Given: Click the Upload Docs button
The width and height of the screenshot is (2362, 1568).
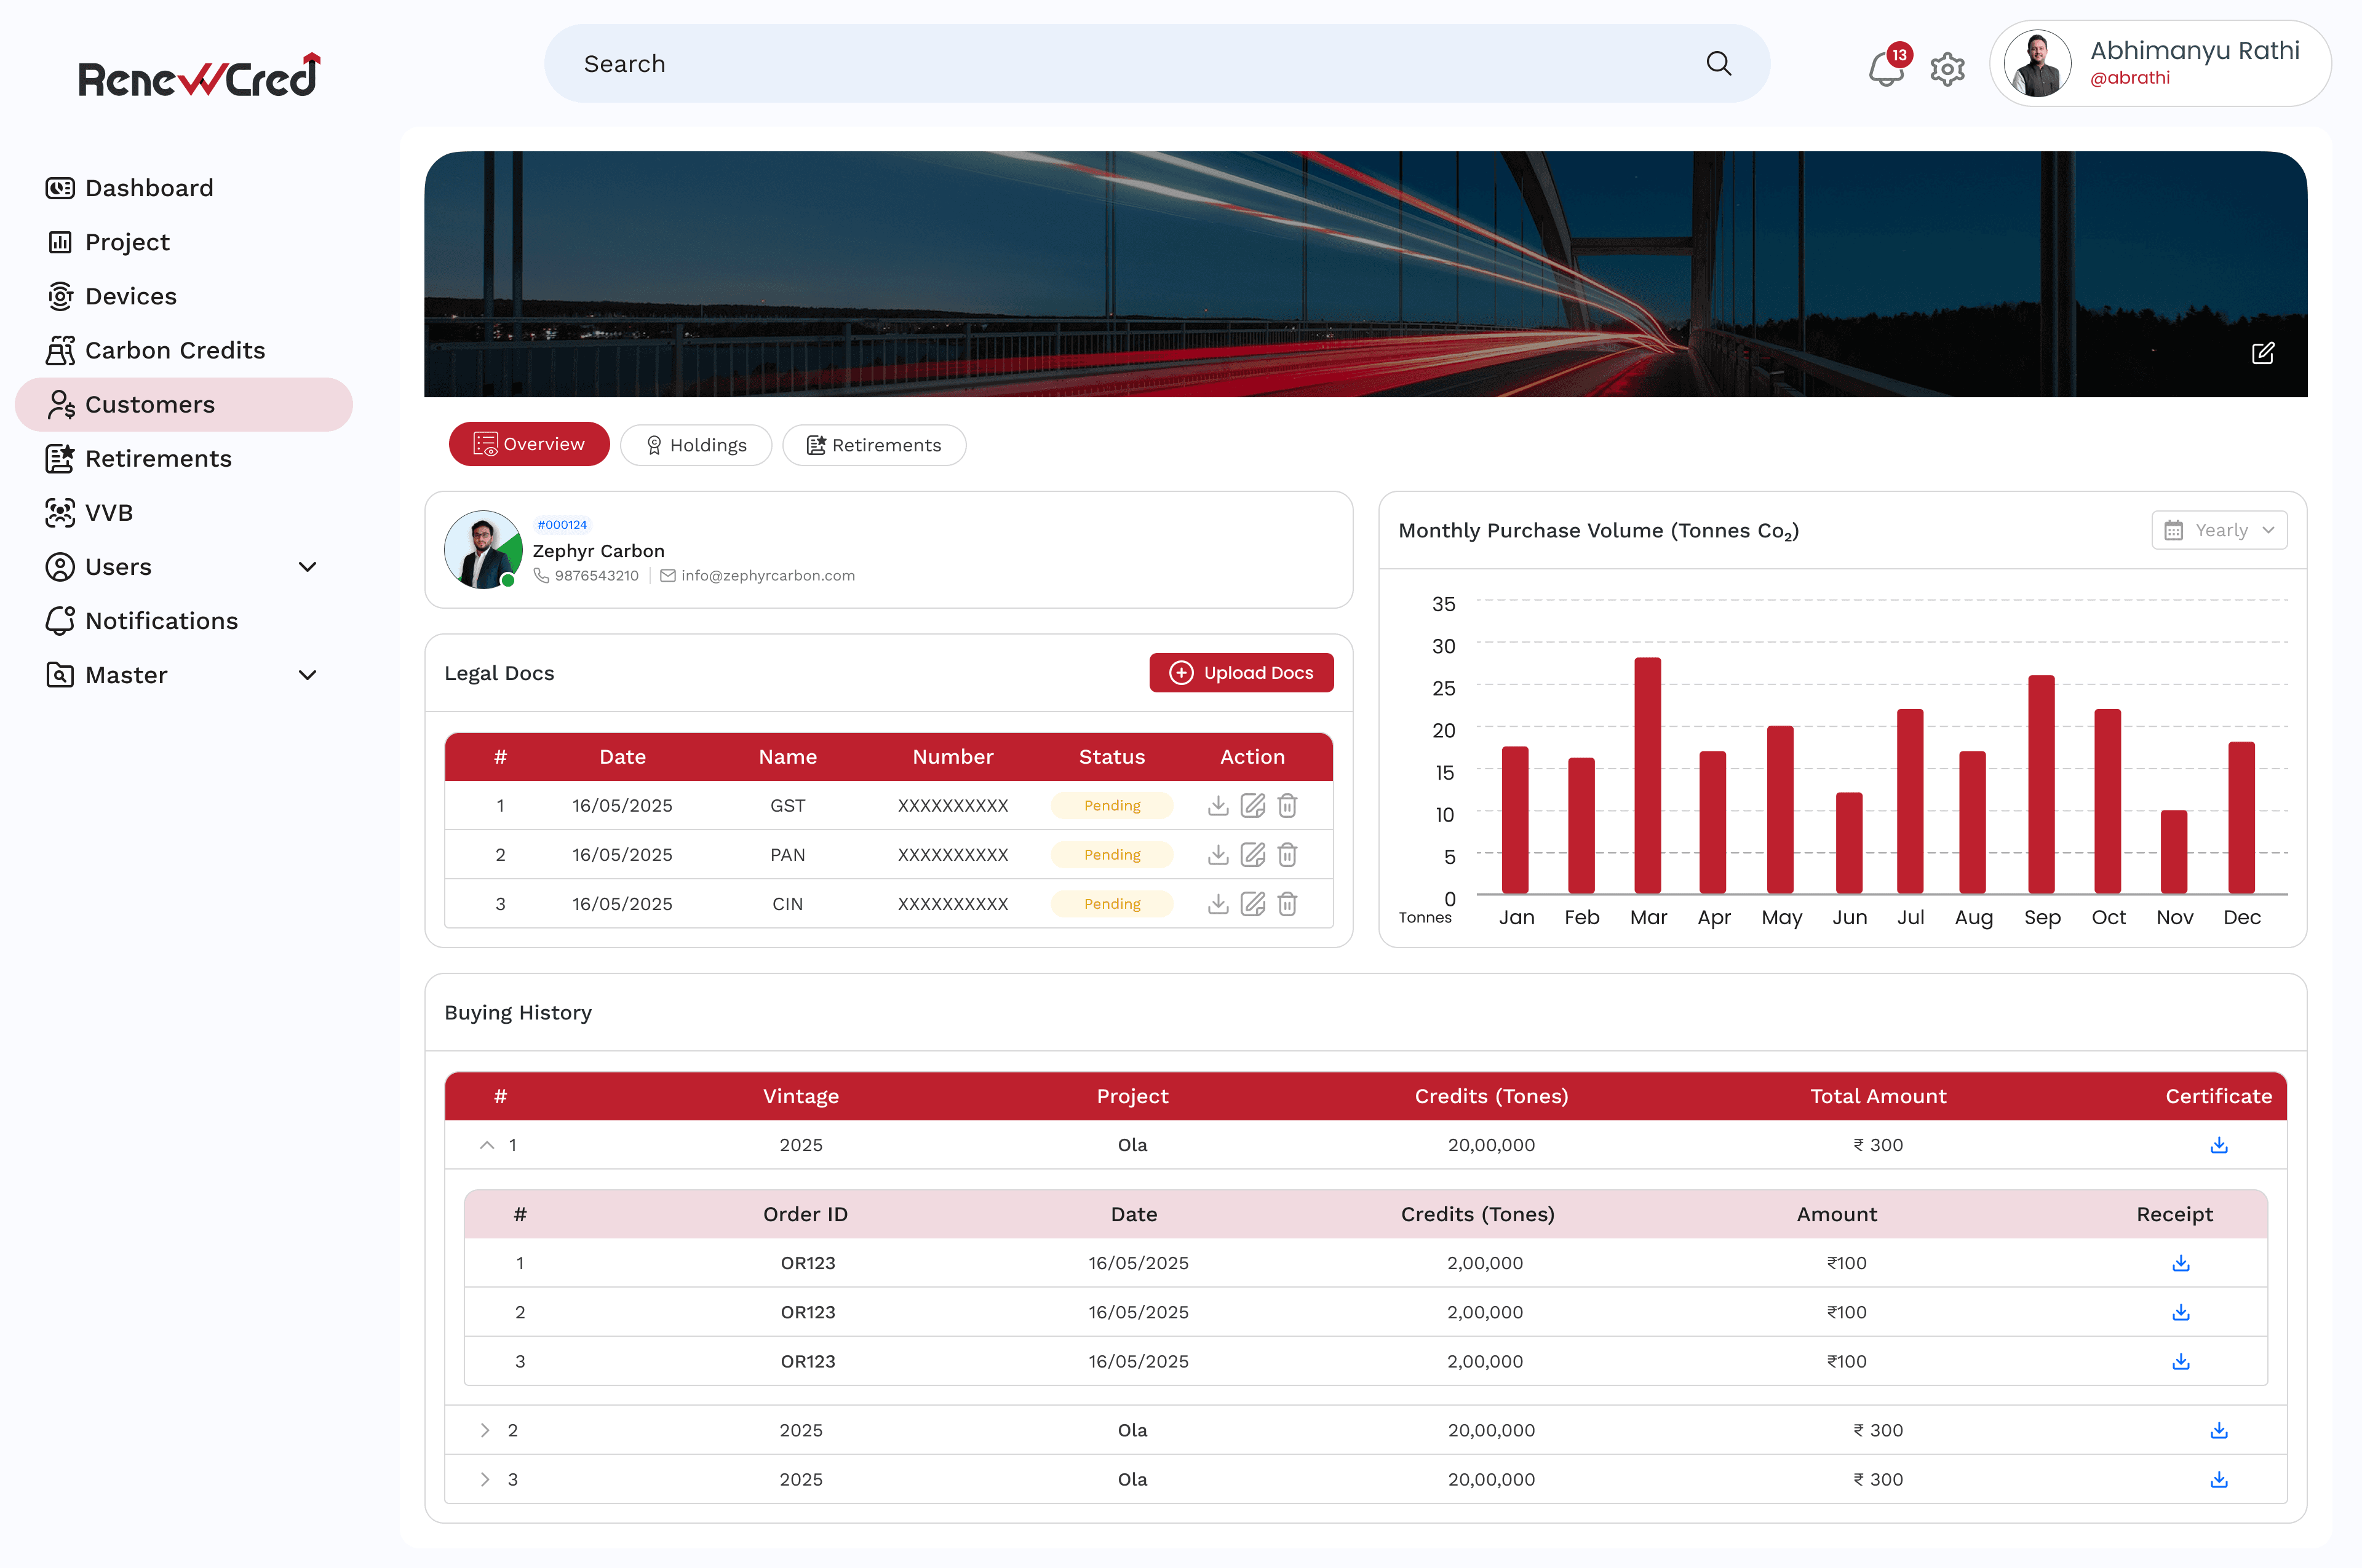Looking at the screenshot, I should pyautogui.click(x=1241, y=673).
